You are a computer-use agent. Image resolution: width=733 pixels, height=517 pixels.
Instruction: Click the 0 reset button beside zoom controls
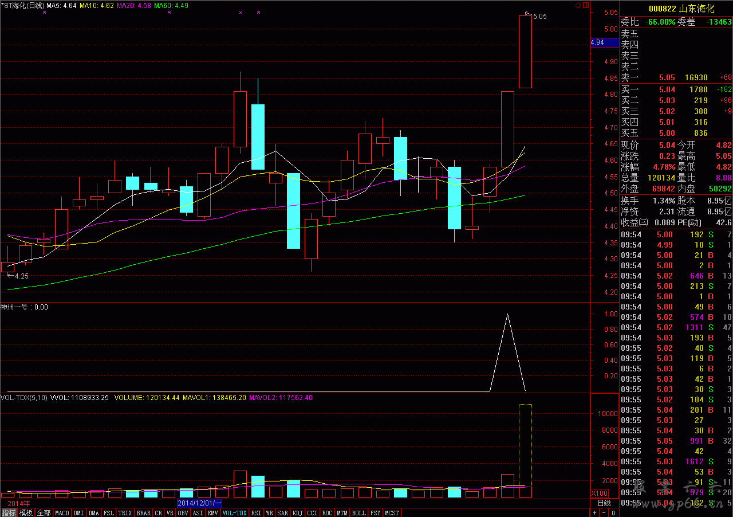click(x=614, y=512)
